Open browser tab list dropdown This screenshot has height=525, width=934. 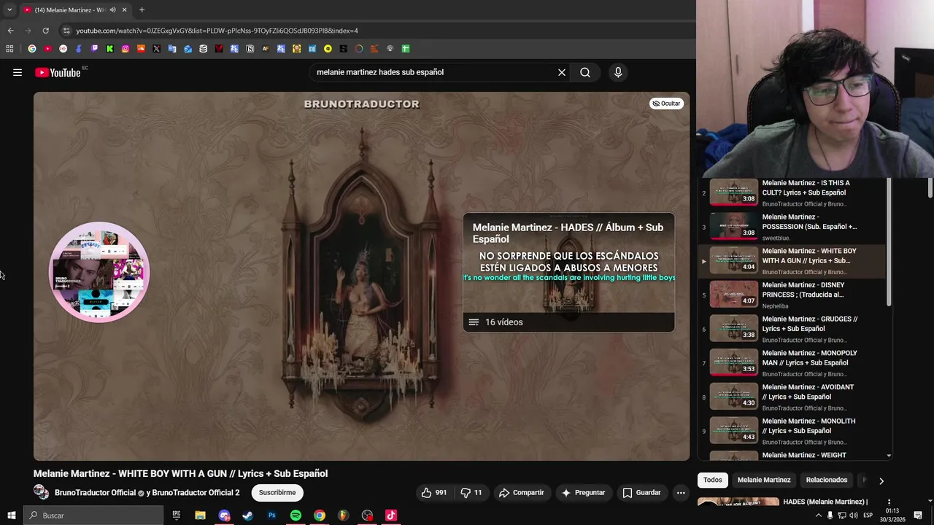tap(9, 9)
